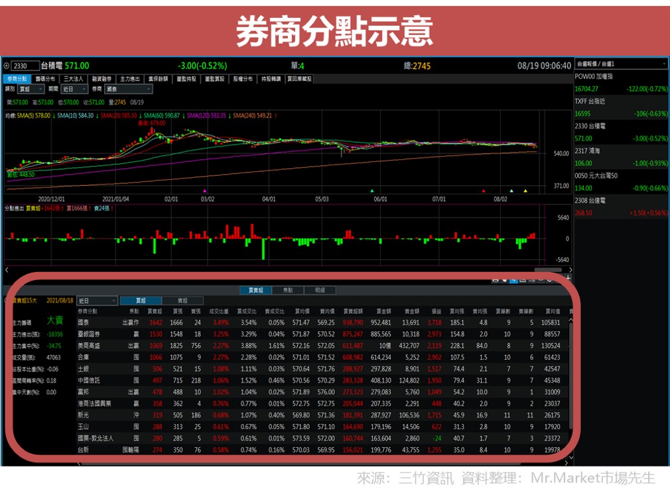The image size is (670, 495).
Task: Click the right arrow of the table's horizontal scrollbar
Action: [x=566, y=463]
